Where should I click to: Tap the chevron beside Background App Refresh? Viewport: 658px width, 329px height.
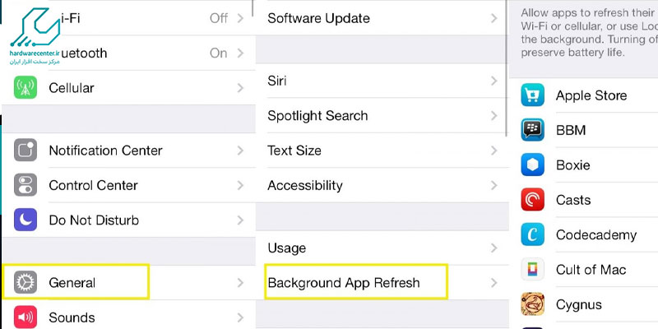pyautogui.click(x=493, y=283)
